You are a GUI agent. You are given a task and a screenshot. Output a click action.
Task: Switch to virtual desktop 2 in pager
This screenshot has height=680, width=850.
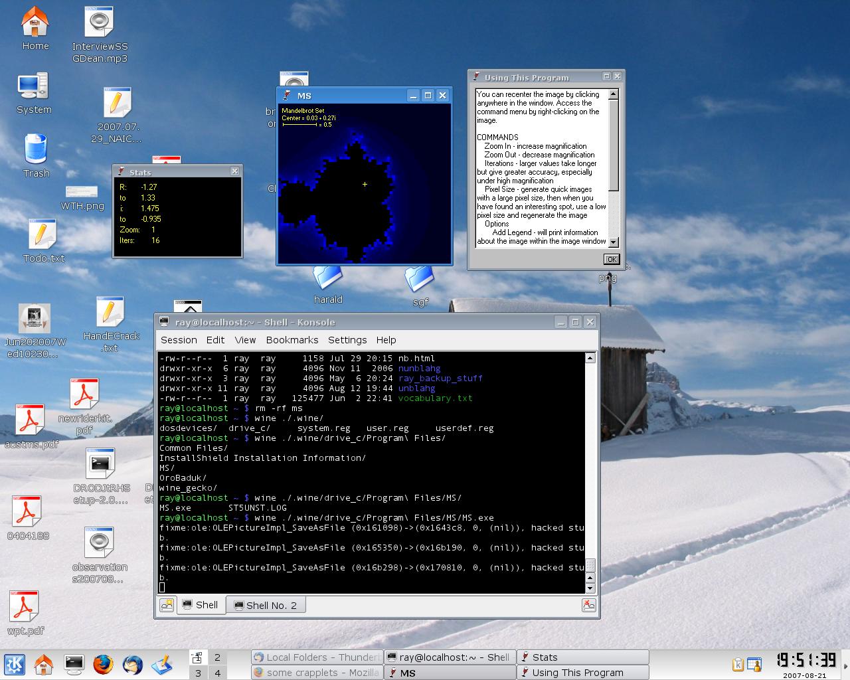point(217,657)
